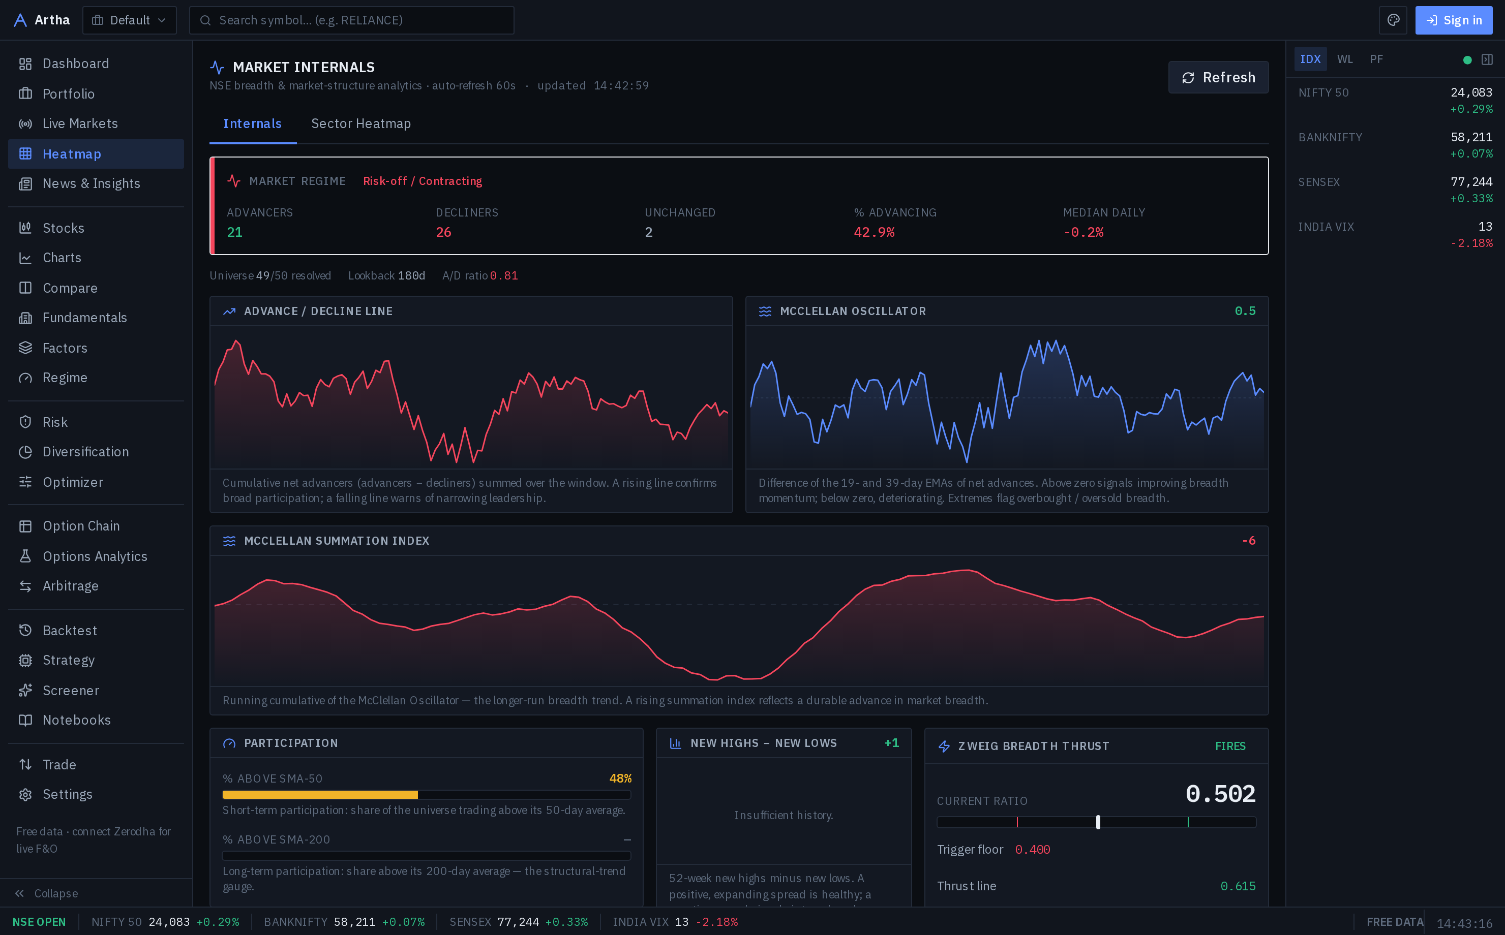Open the Settings gear icon
This screenshot has width=1505, height=935.
click(25, 795)
